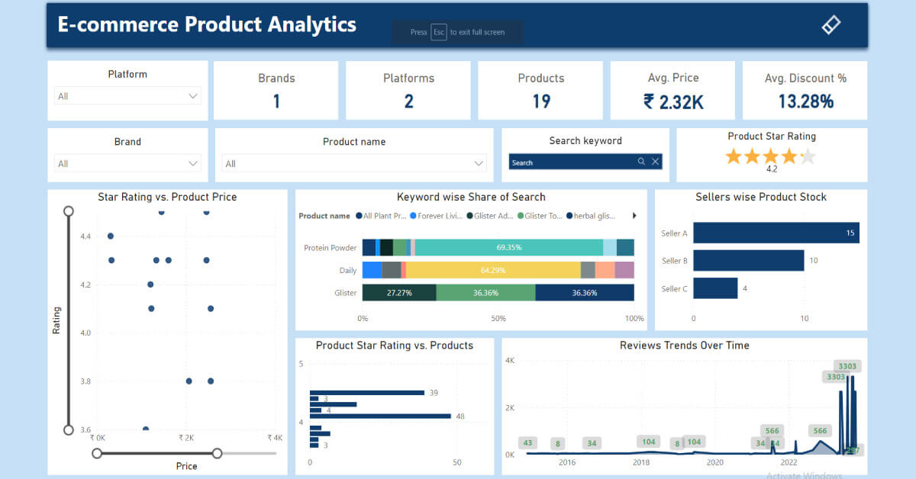Open the Product name dropdown
The width and height of the screenshot is (916, 479).
(480, 163)
